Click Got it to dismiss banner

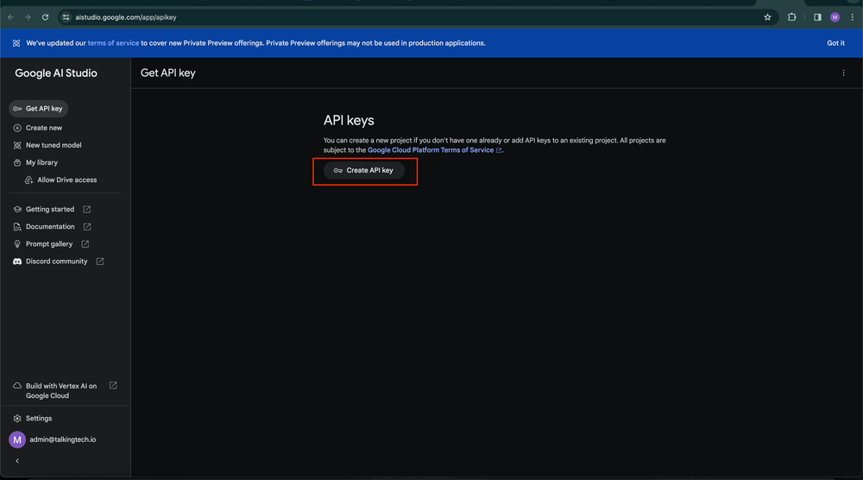[x=835, y=43]
